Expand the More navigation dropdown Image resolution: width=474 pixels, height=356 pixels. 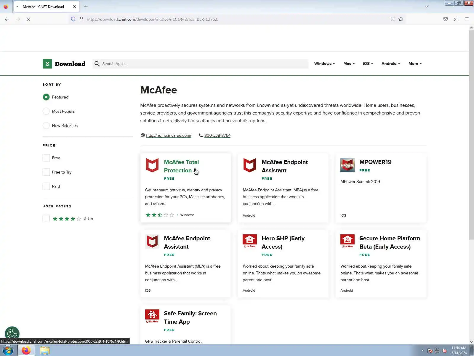[x=415, y=63]
